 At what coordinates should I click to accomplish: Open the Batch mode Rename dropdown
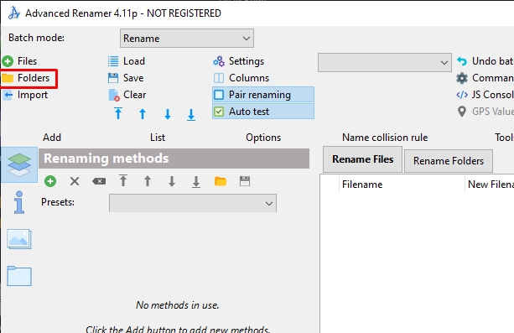click(x=187, y=39)
